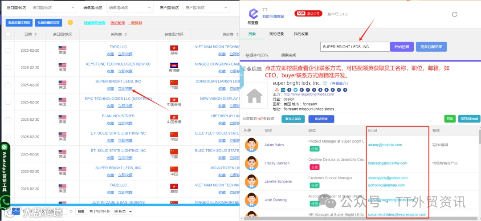Click 批量收藏供应商 button
This screenshot has width=481, height=221.
click(49, 22)
